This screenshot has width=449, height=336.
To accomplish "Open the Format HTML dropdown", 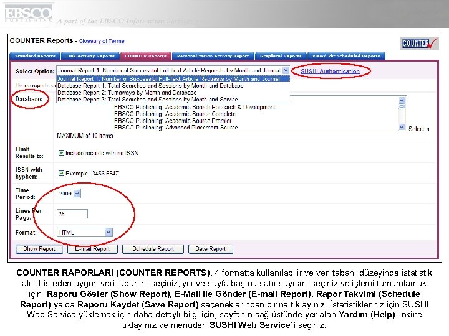I will (85, 232).
